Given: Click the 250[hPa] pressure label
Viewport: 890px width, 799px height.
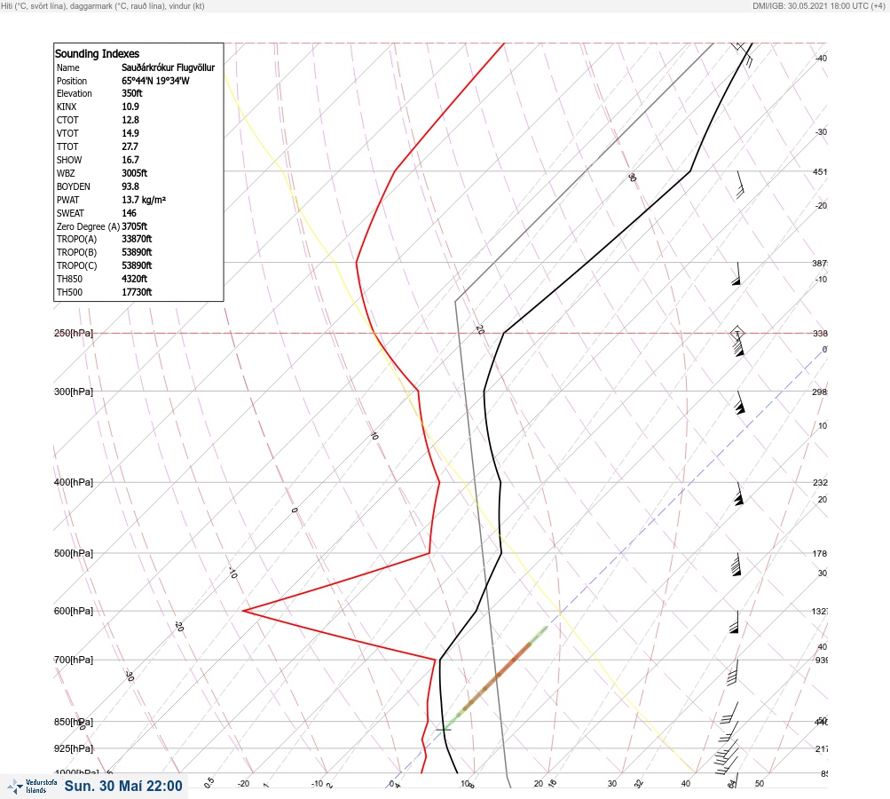Looking at the screenshot, I should pos(74,333).
